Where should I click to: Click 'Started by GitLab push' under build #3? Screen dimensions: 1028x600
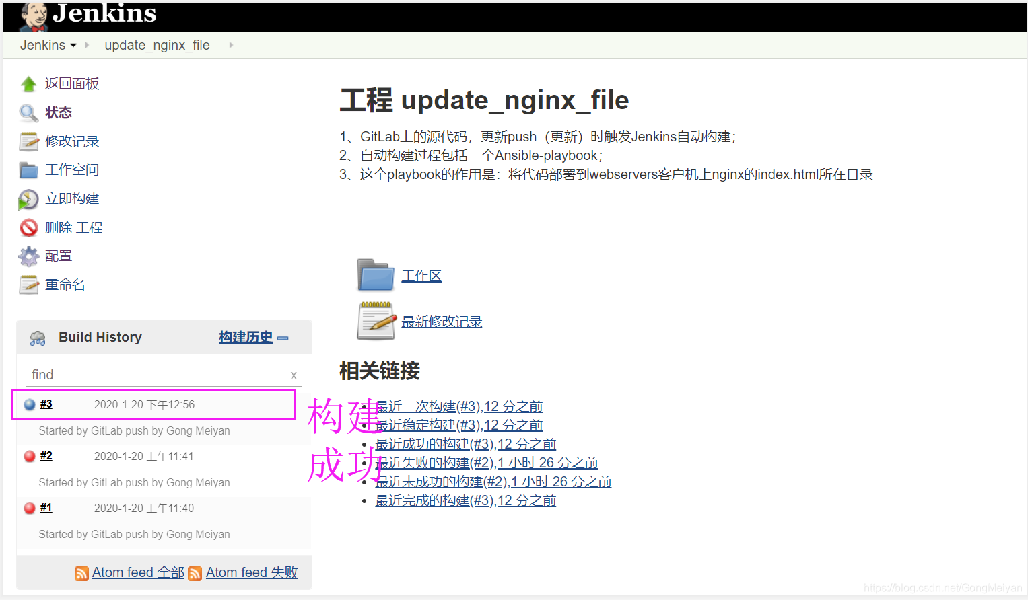tap(134, 431)
